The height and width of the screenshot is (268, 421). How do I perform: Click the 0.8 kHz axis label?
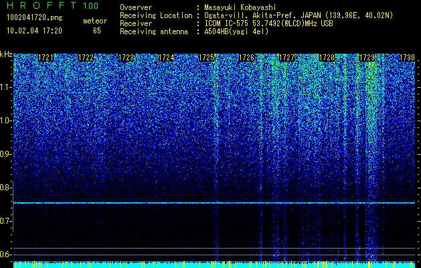coord(5,188)
